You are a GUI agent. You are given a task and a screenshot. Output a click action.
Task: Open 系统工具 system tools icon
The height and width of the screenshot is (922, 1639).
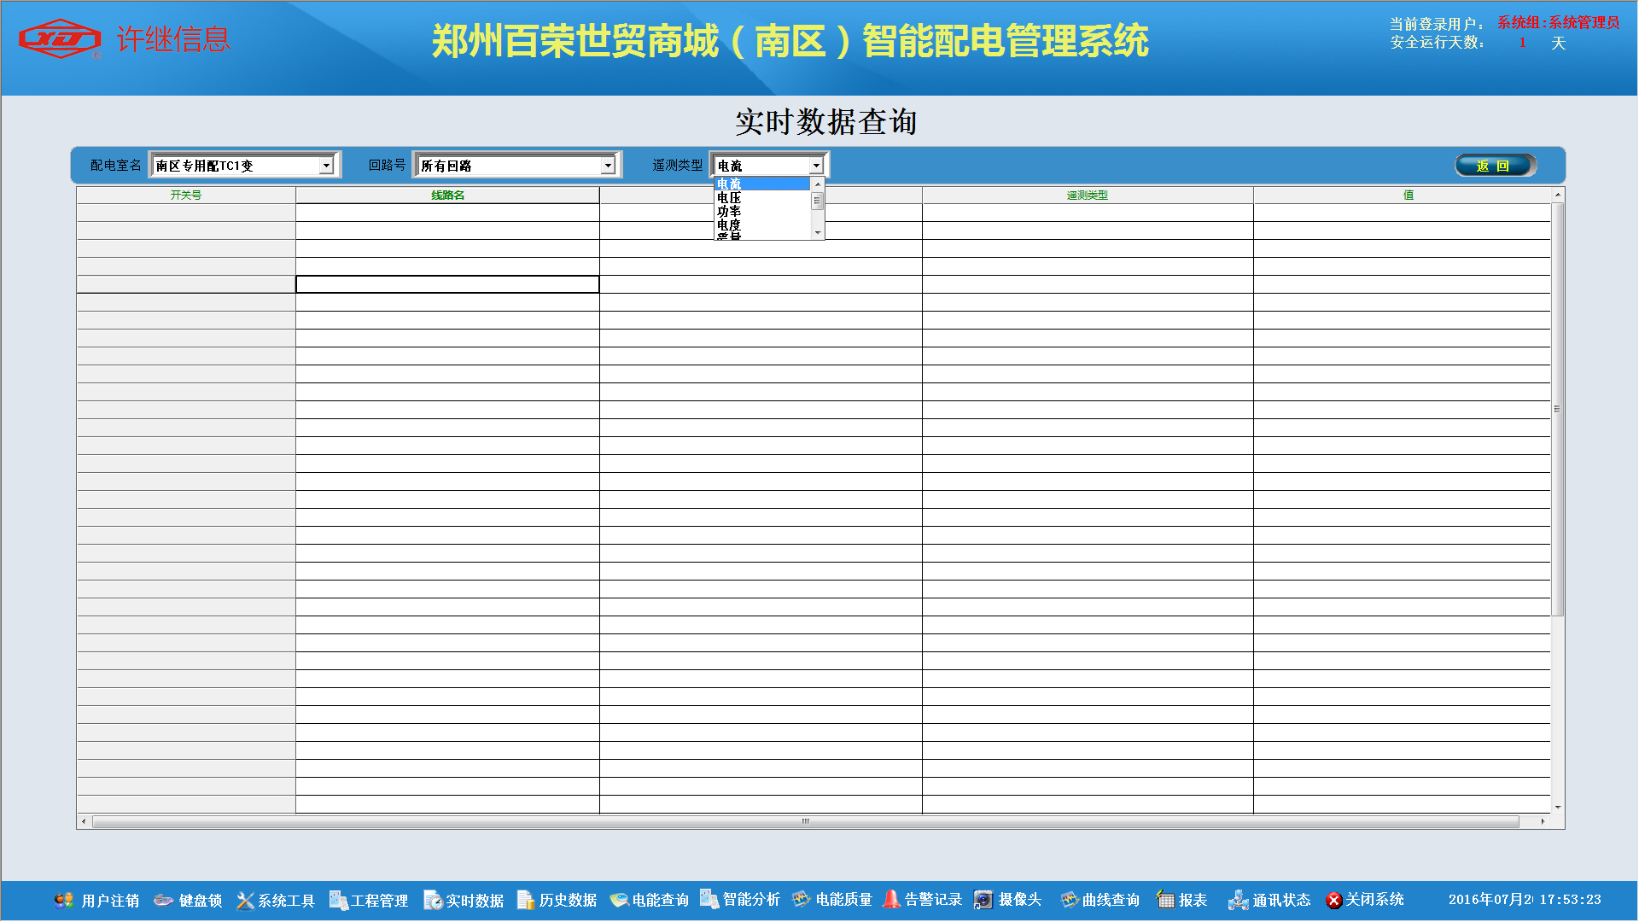[245, 900]
